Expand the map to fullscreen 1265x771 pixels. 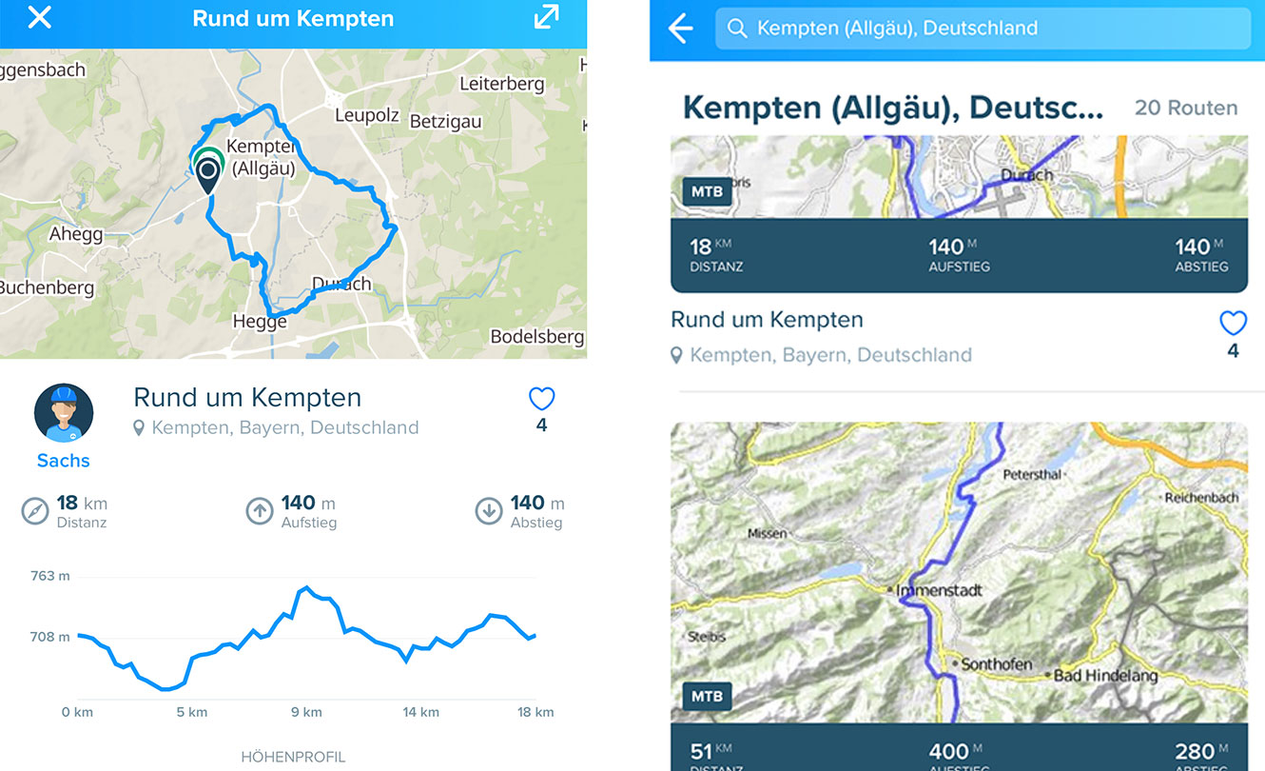click(x=547, y=17)
